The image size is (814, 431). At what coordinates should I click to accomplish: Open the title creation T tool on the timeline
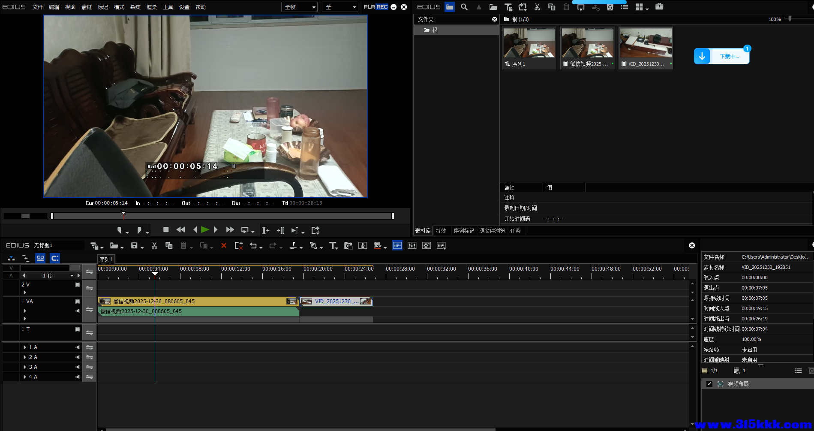point(333,246)
